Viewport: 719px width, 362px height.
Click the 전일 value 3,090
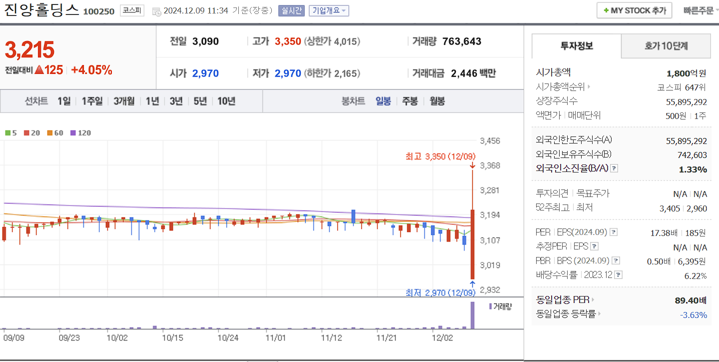click(205, 41)
